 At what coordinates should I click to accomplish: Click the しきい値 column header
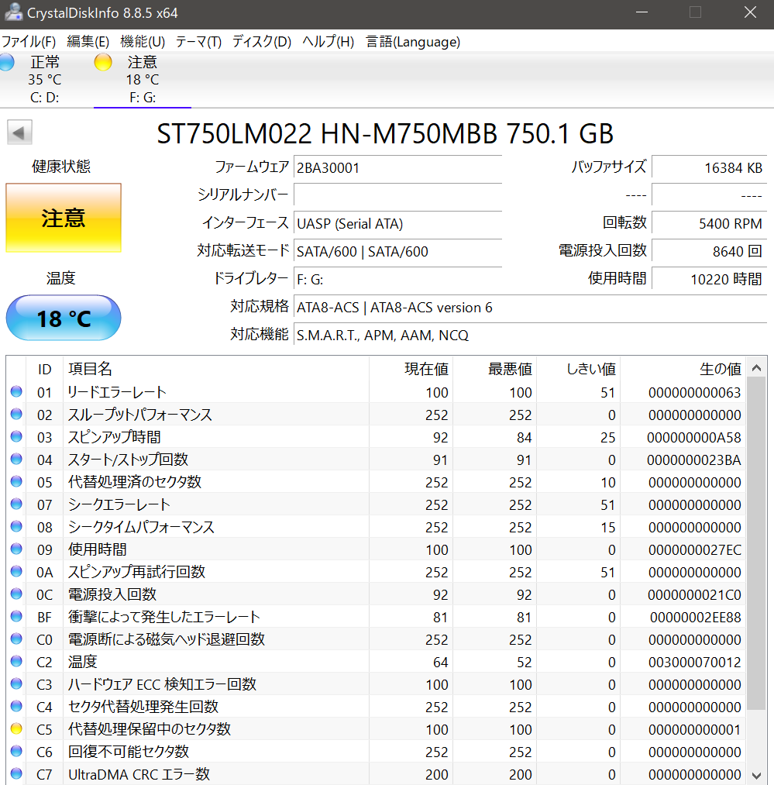pos(578,368)
